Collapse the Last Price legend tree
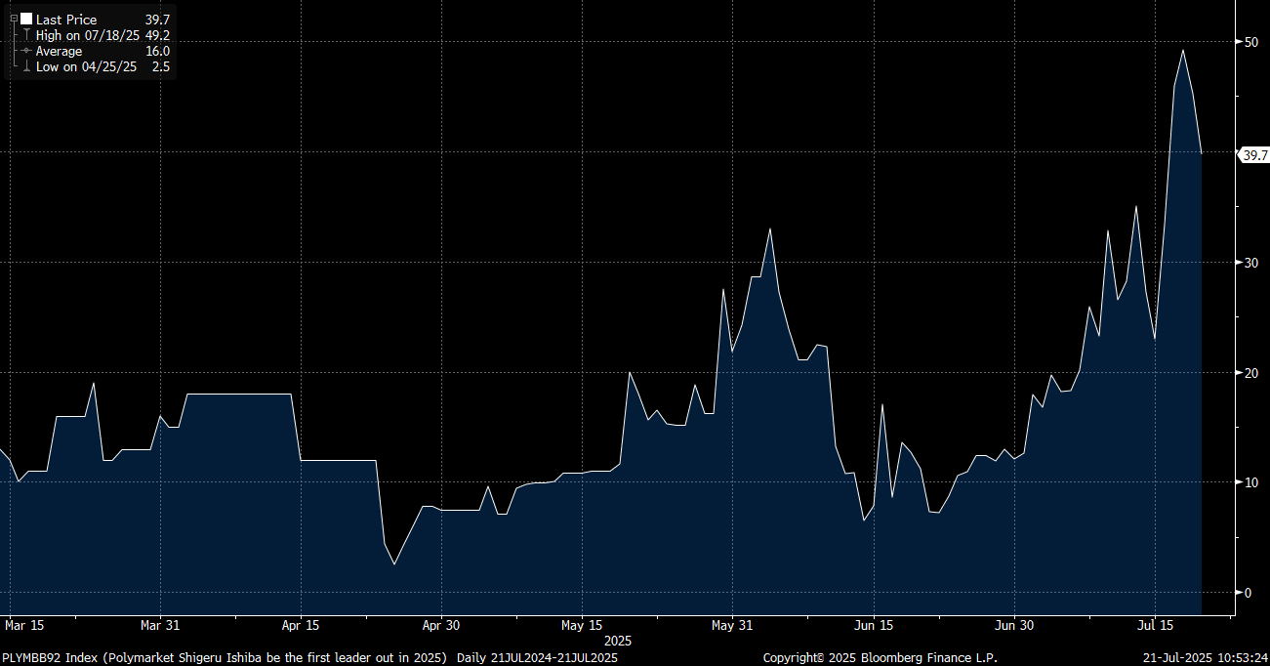Image resolution: width=1270 pixels, height=666 pixels. [x=14, y=19]
